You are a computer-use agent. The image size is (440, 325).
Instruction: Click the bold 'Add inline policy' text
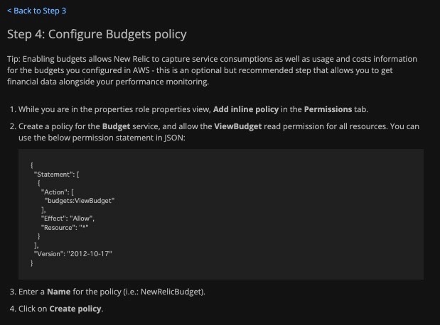click(x=246, y=109)
